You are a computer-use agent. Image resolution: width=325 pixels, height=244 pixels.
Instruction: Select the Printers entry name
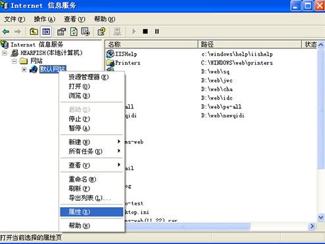(x=128, y=63)
